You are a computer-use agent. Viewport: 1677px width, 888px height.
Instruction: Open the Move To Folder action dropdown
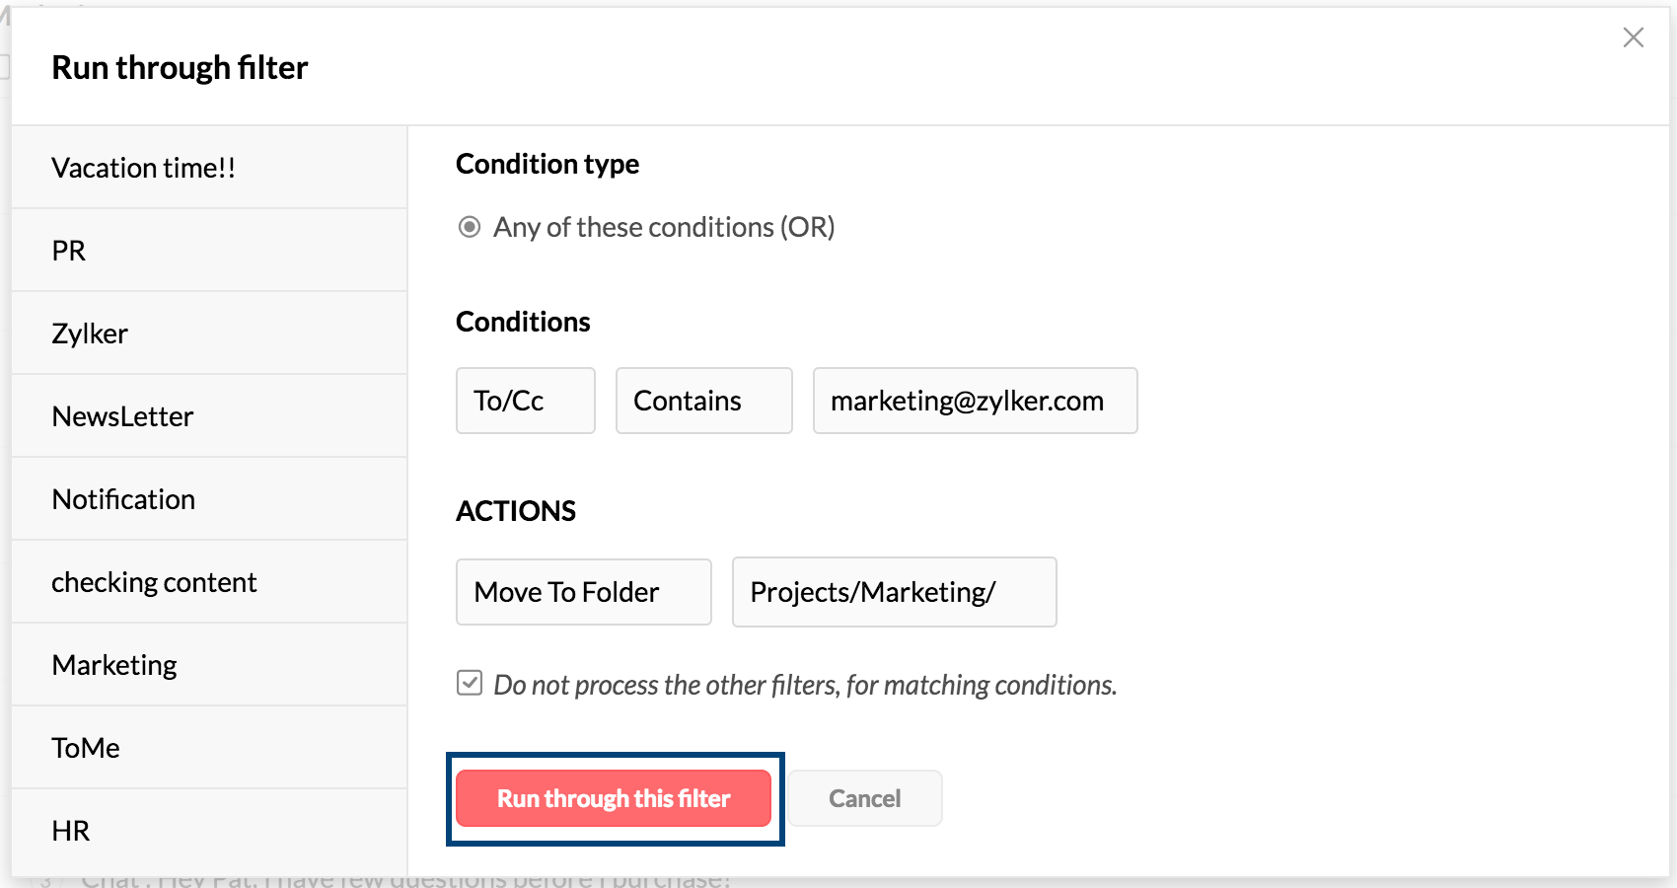583,592
